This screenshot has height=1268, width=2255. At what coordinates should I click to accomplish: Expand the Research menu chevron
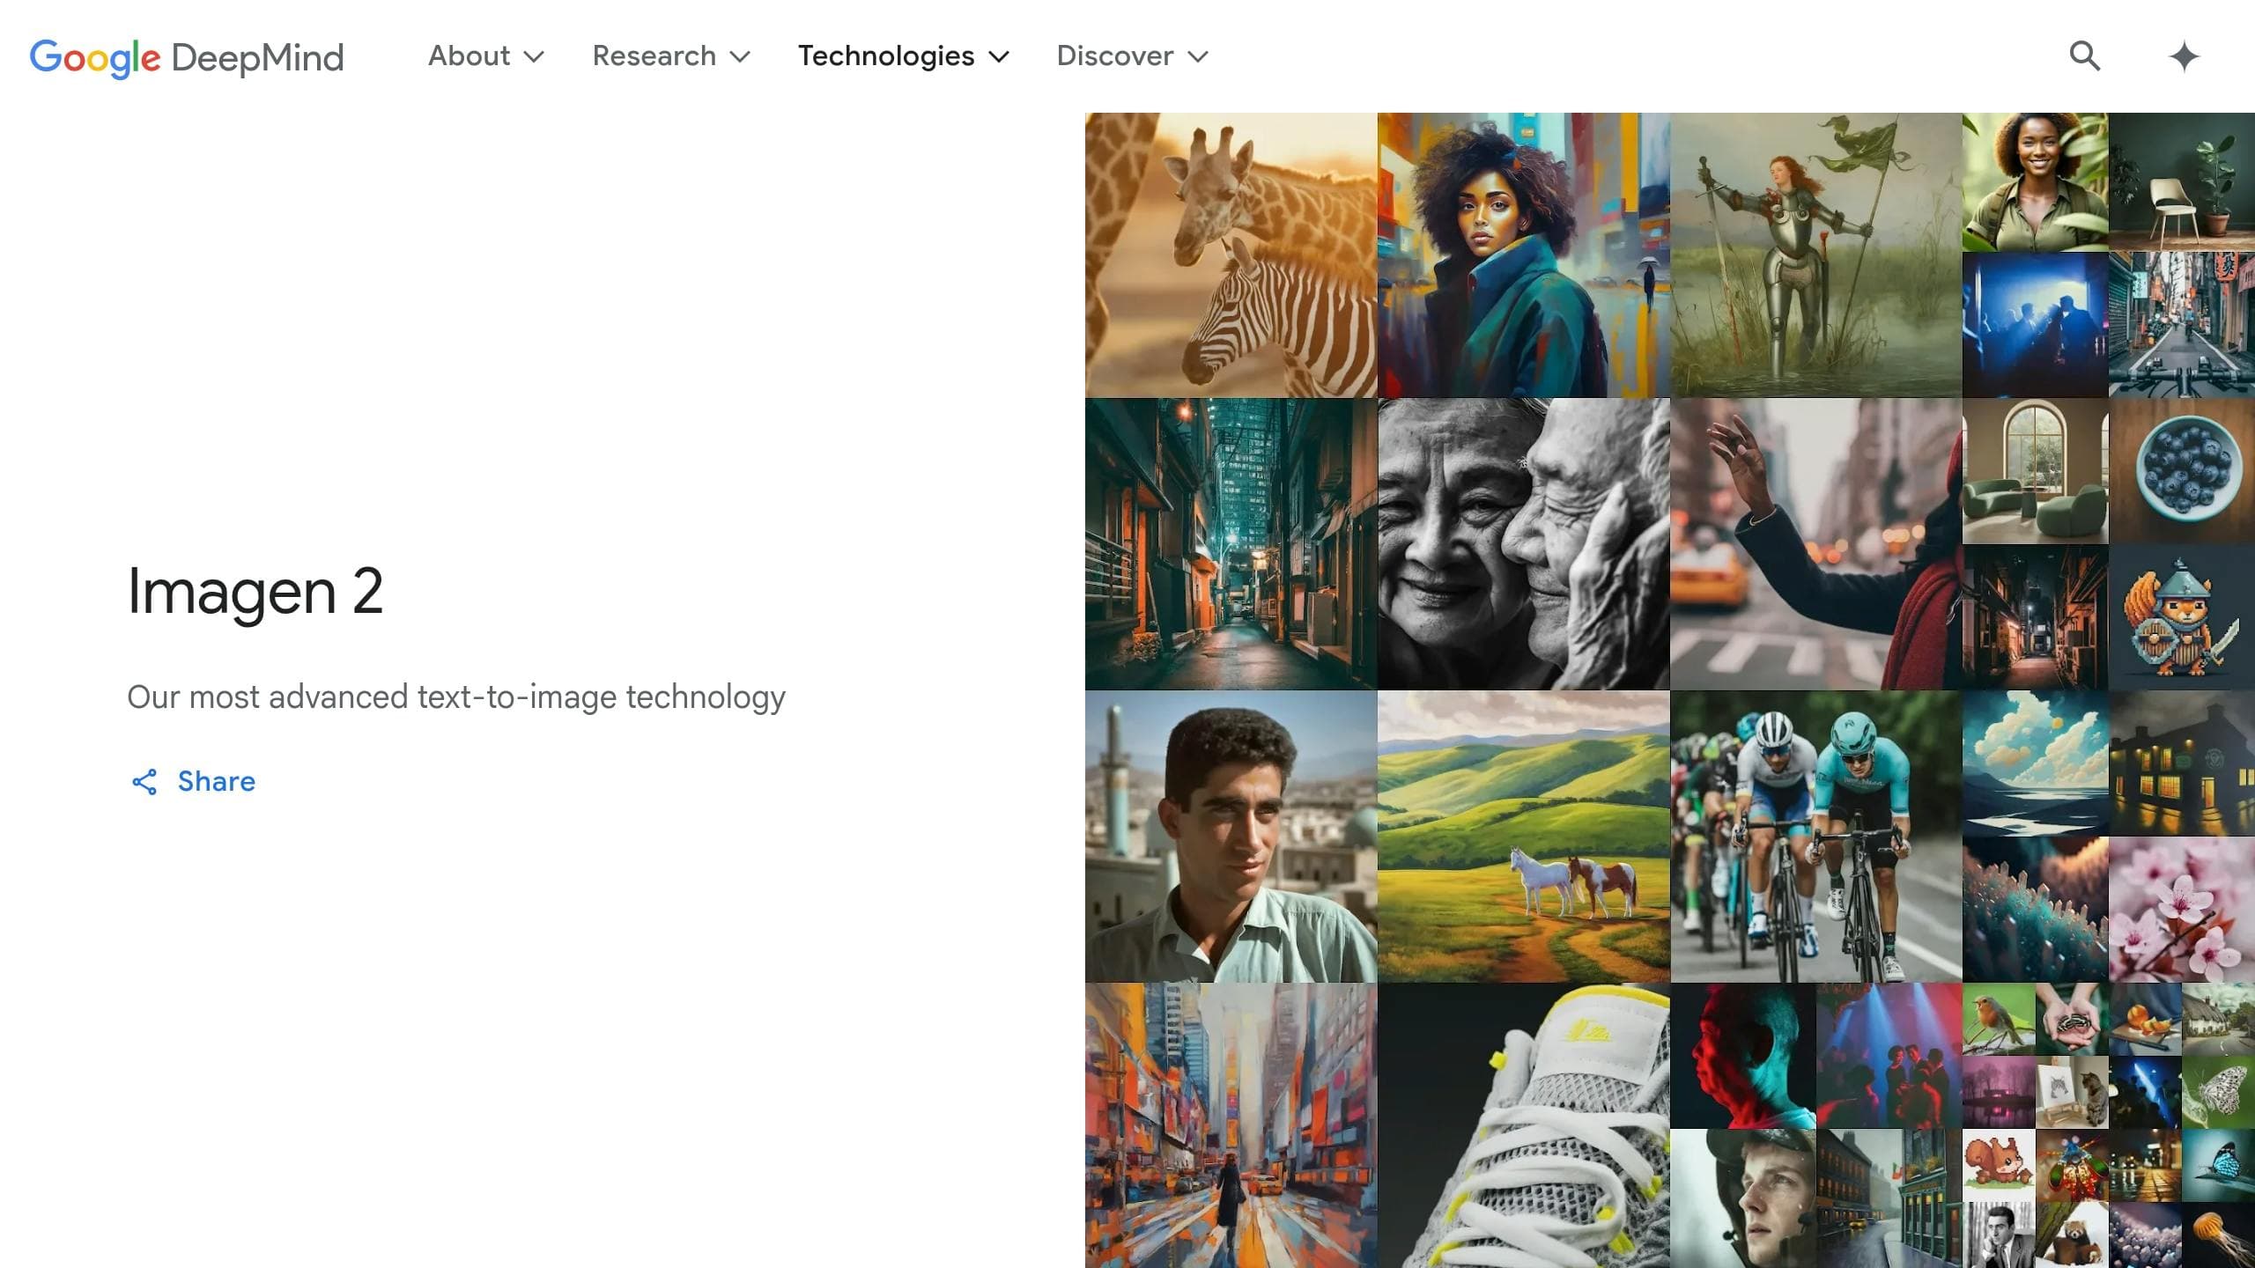[740, 57]
